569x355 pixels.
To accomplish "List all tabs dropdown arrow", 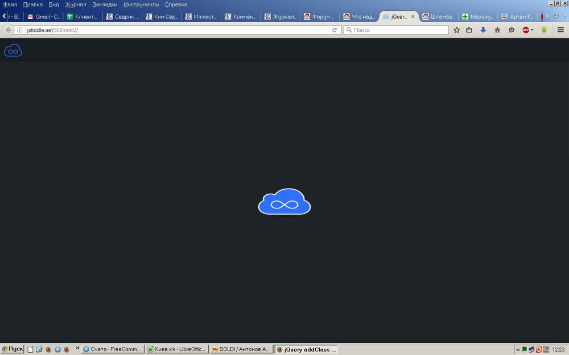I will pyautogui.click(x=565, y=16).
